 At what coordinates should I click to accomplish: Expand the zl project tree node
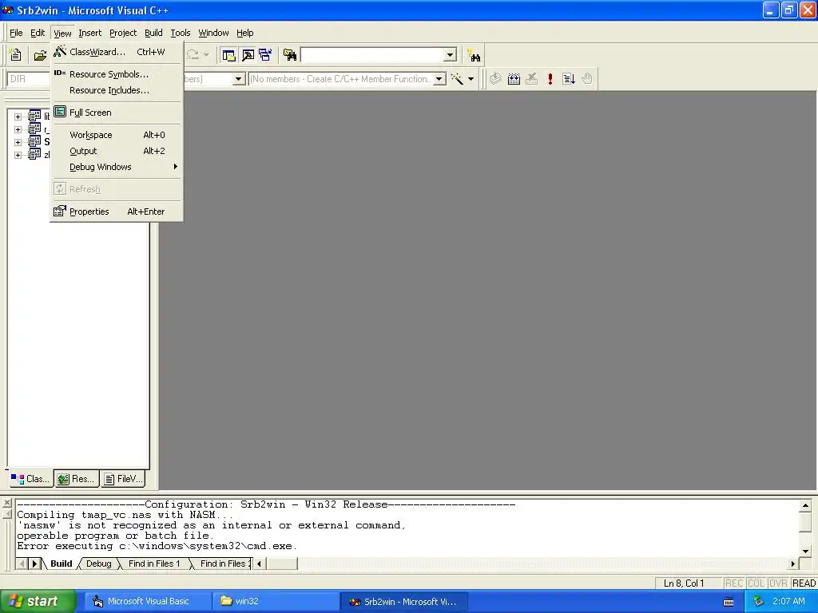tap(18, 156)
